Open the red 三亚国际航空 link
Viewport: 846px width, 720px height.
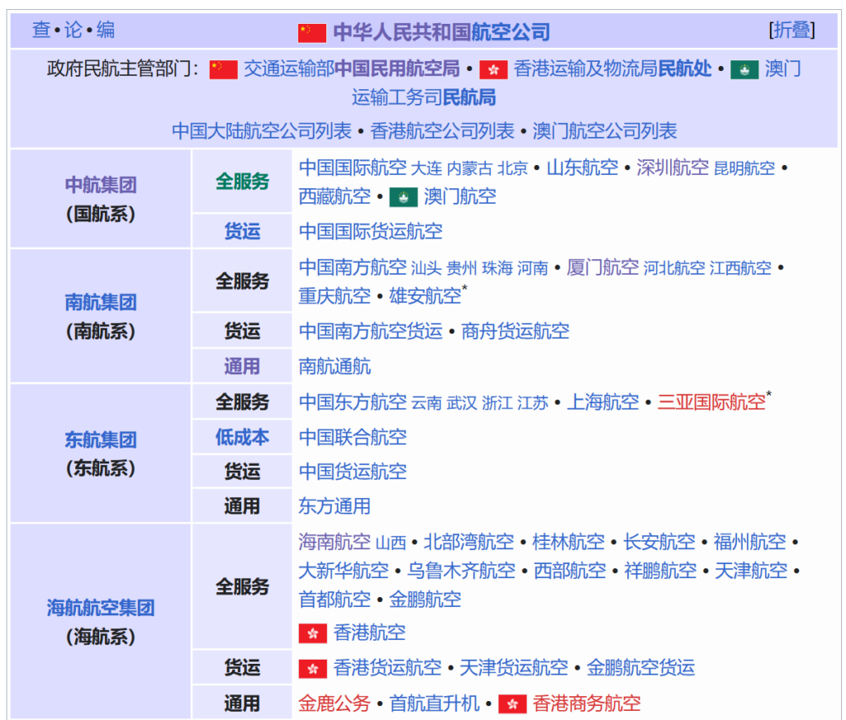[x=711, y=402]
